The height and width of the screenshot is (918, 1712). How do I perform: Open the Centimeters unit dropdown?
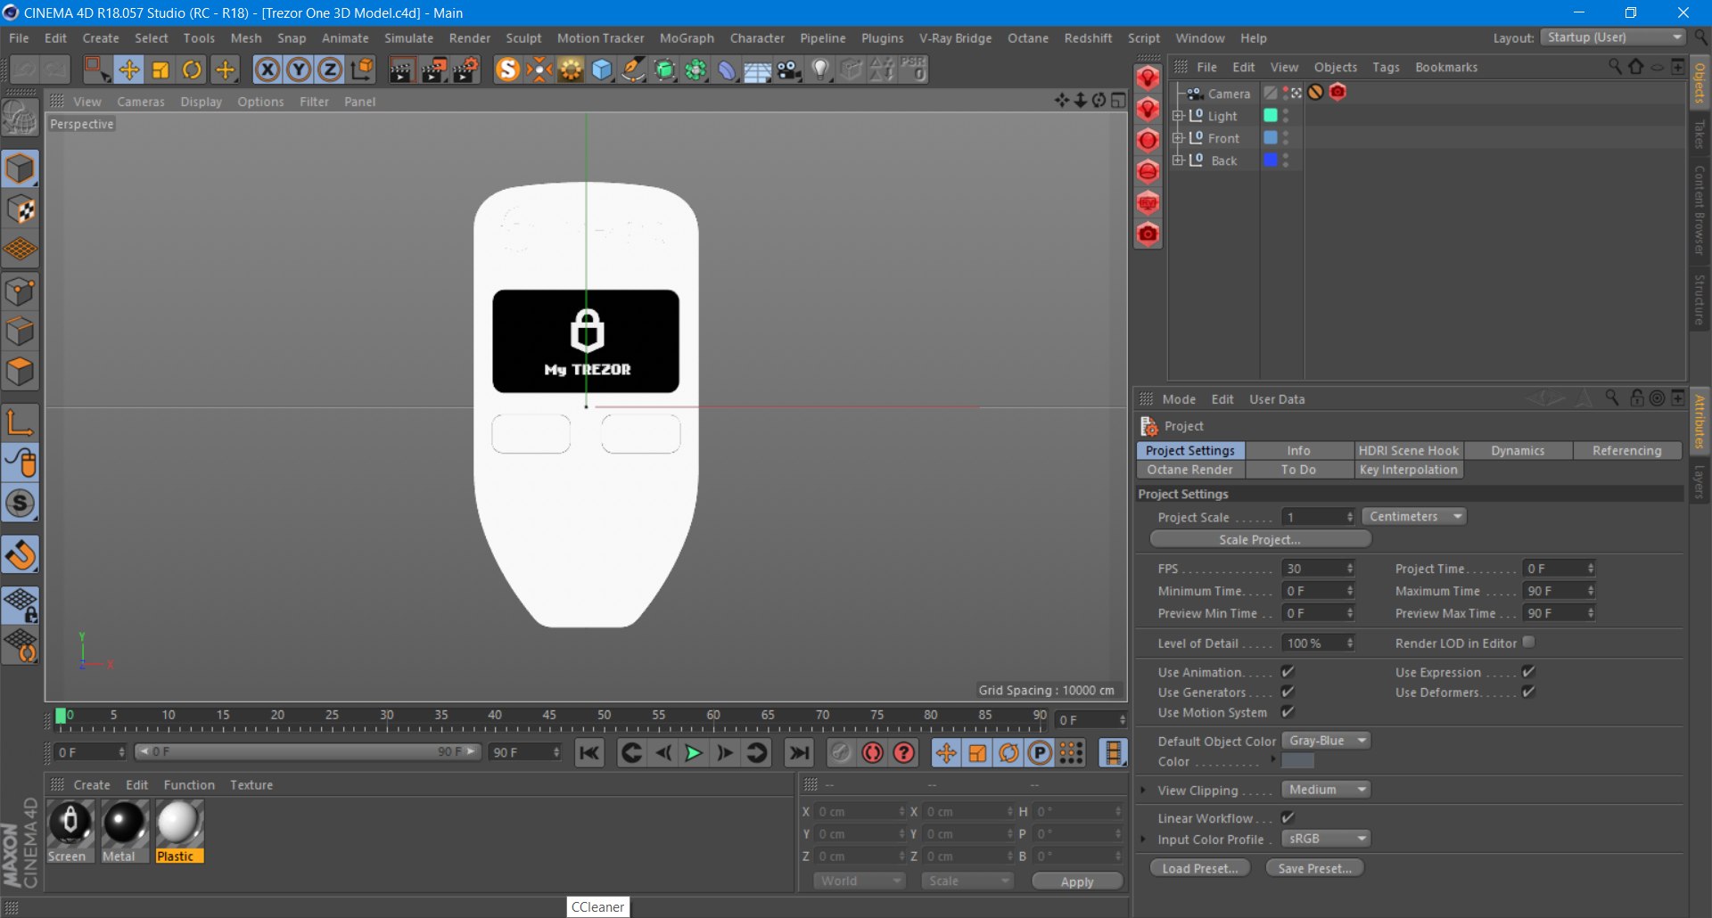(x=1414, y=517)
